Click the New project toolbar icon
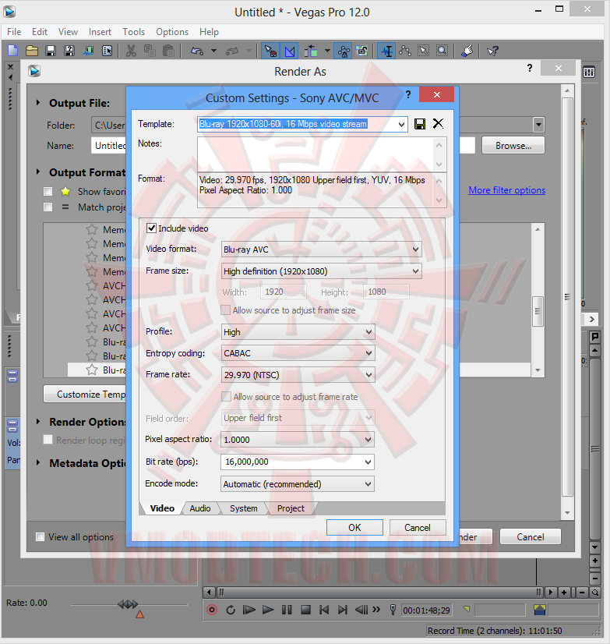This screenshot has height=644, width=610. click(13, 51)
